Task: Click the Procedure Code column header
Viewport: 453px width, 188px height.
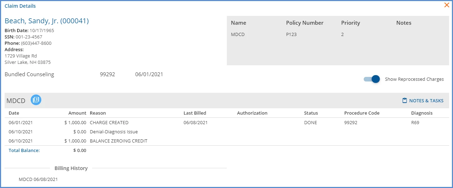Action: (x=362, y=113)
